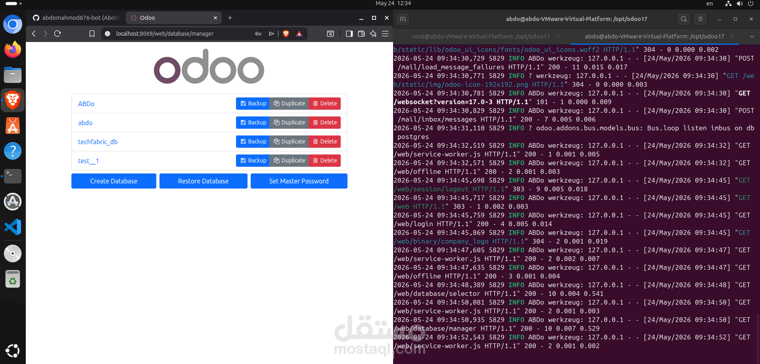Open Leo AI sparkle icon
The width and height of the screenshot is (760, 364).
coord(373,34)
